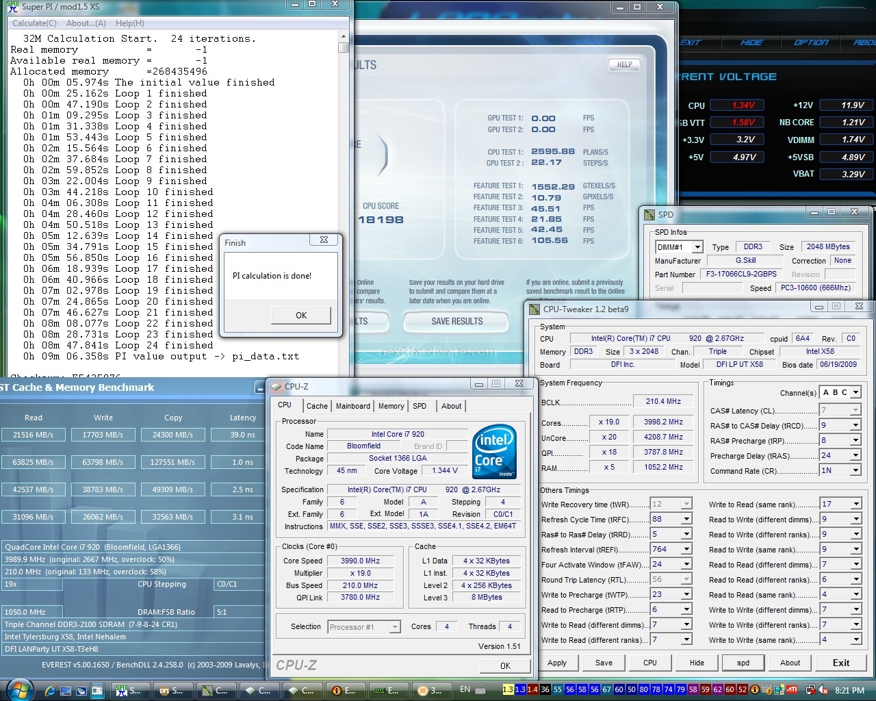Image resolution: width=876 pixels, height=701 pixels.
Task: Click the Part Number F3-17066CL9-2GBPS field
Action: 741,274
